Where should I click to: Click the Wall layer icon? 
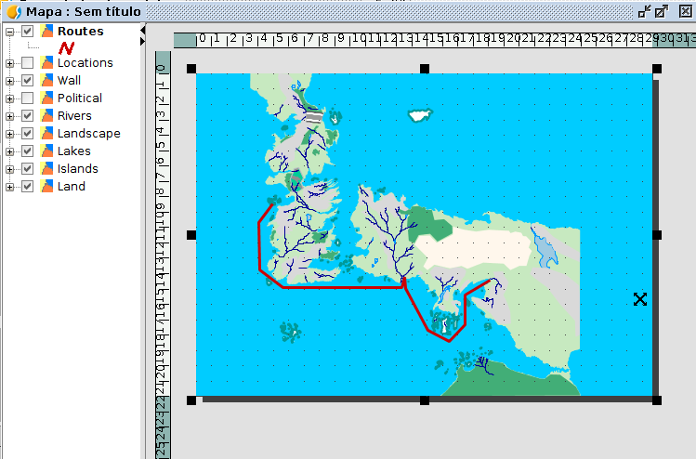46,81
